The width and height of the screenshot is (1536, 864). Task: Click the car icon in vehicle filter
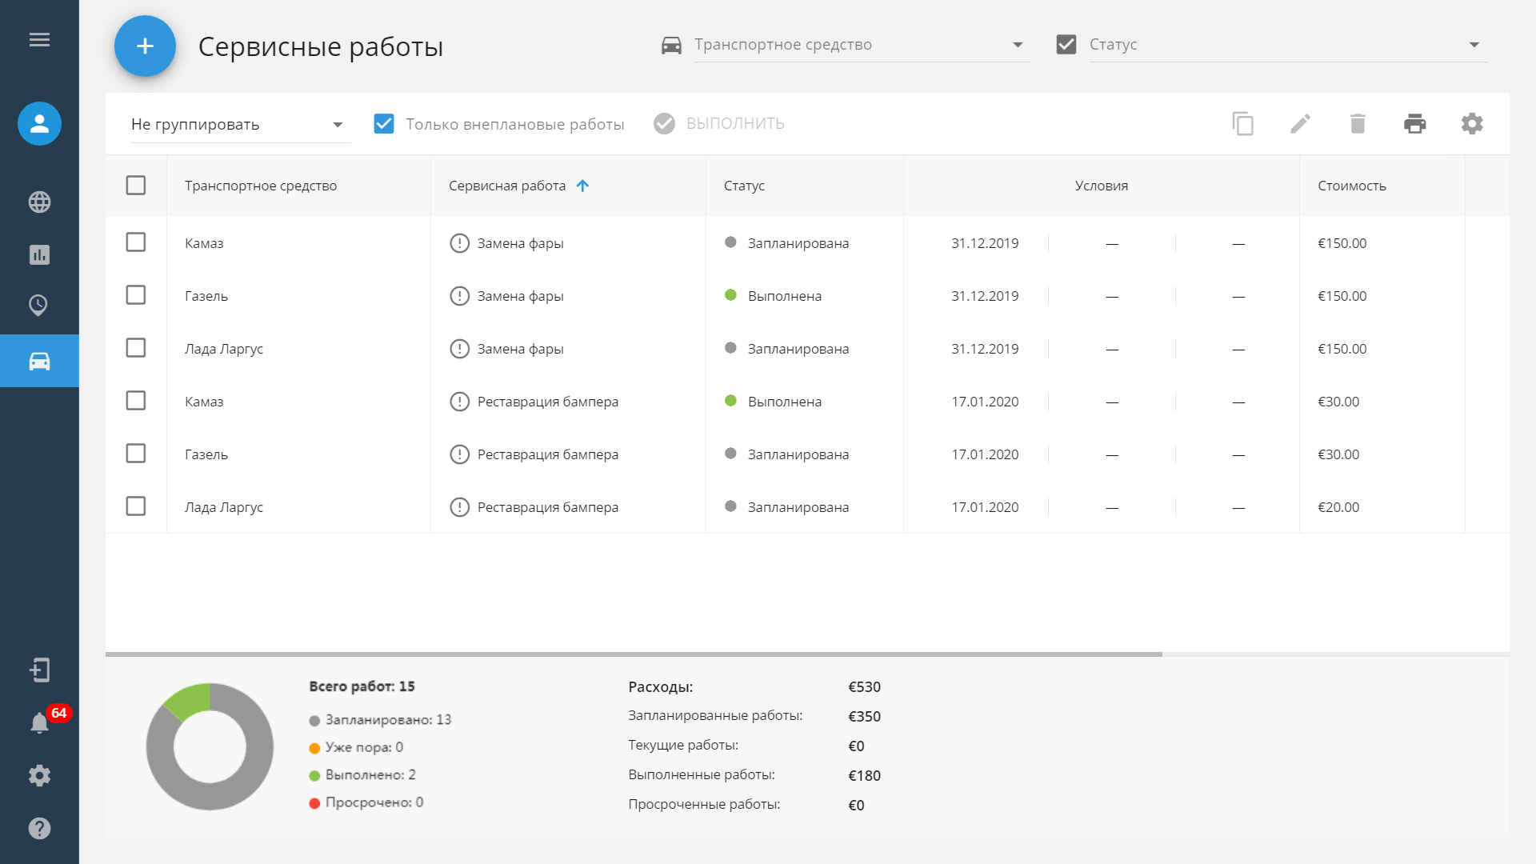[671, 46]
